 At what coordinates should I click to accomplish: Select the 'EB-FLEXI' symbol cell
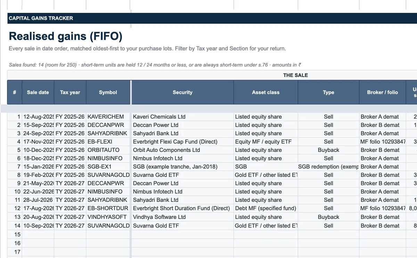pyautogui.click(x=108, y=142)
